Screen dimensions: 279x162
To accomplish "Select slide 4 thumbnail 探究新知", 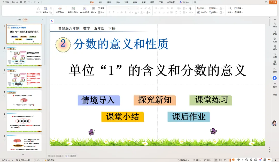I will (x=24, y=100).
